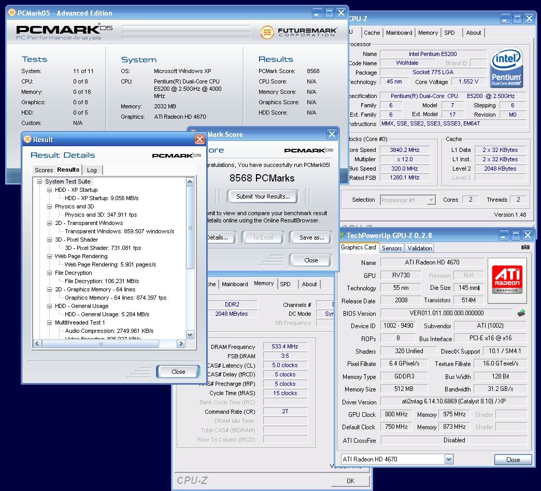Click the GPU-Z screenshot camera icon

click(x=525, y=247)
